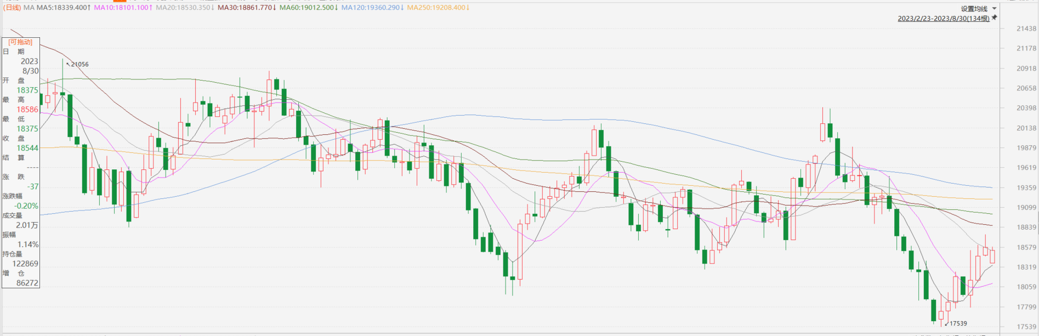Click the [可拖动] draggable panel header
Viewport: 1039px width, 336px height.
(20, 42)
